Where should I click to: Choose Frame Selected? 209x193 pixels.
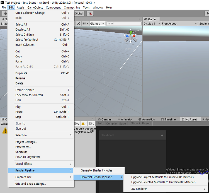tap(41, 90)
